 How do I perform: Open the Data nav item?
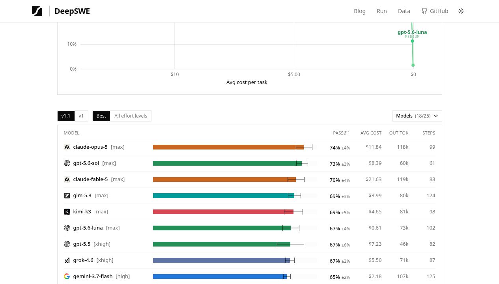[404, 11]
